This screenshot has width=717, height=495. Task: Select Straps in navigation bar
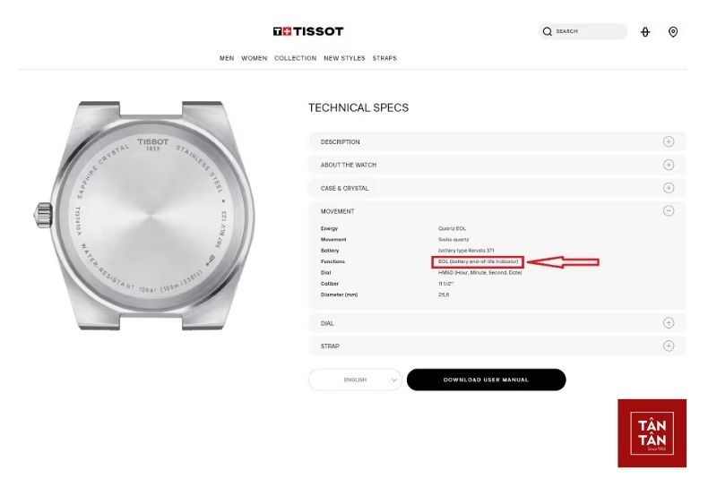[x=384, y=58]
